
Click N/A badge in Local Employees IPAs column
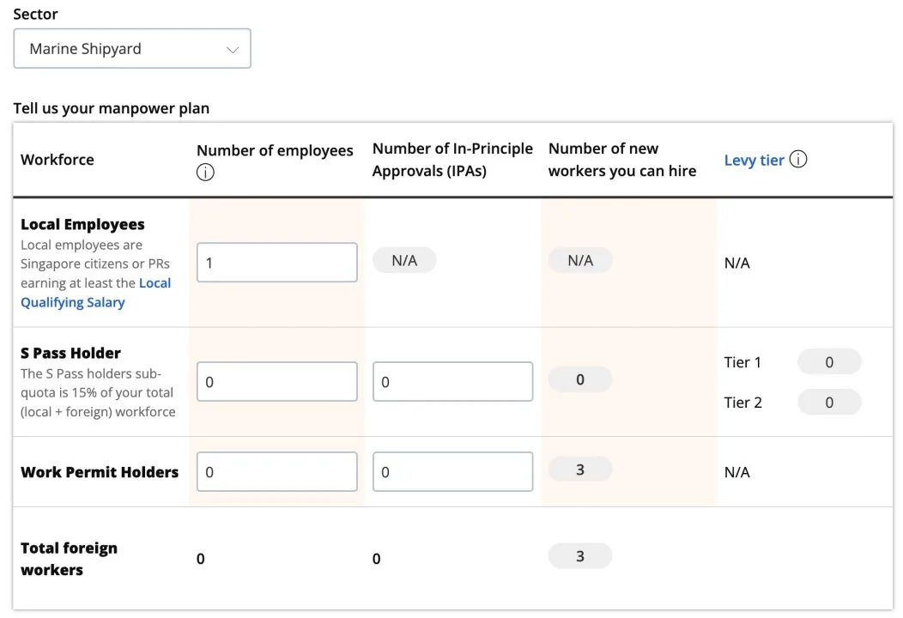point(404,260)
